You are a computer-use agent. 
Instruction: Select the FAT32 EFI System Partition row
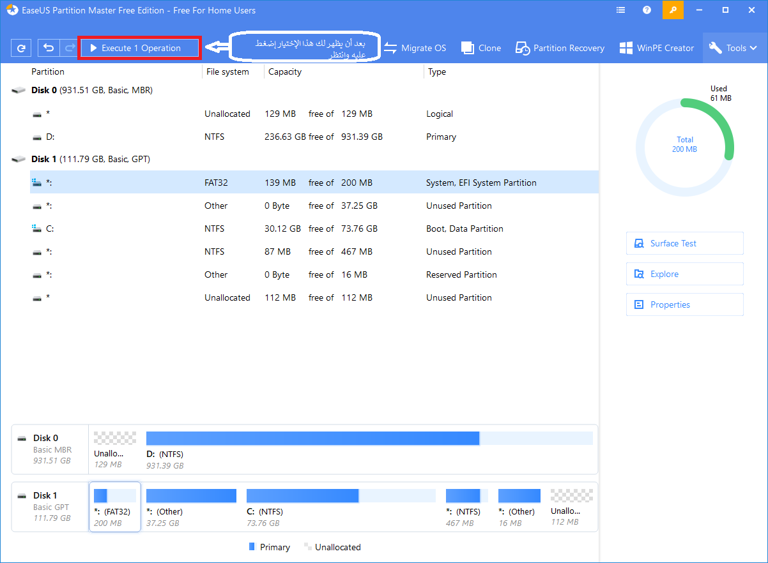point(314,183)
